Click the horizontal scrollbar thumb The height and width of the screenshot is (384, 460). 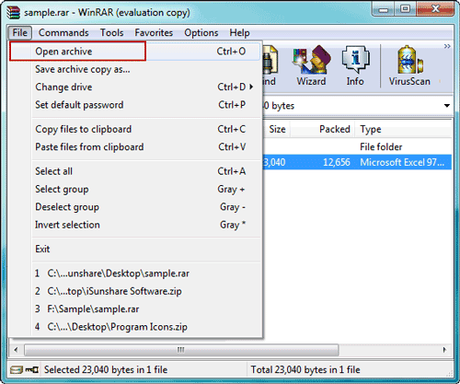[x=181, y=350]
